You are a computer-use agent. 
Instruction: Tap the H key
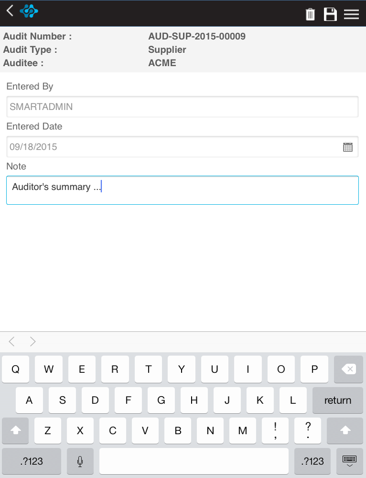tap(194, 400)
